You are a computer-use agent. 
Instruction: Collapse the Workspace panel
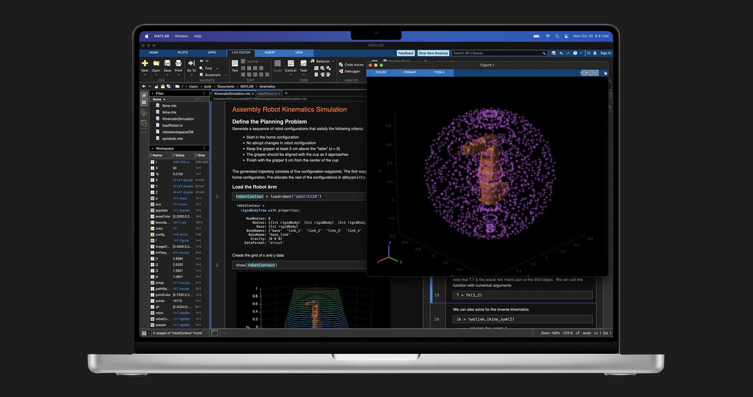pos(152,149)
